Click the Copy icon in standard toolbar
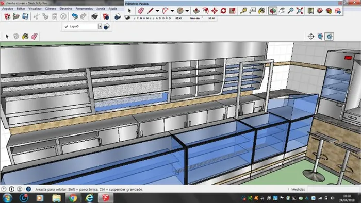Image resolution: width=361 pixels, height=203 pixels. click(x=45, y=16)
